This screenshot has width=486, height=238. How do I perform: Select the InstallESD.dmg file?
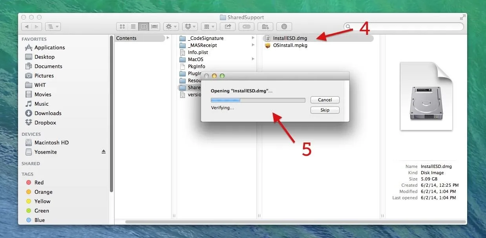tap(290, 38)
